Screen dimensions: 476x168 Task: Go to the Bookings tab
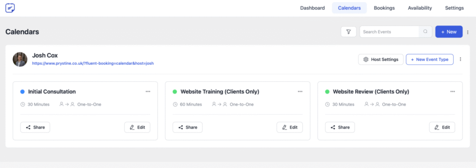(384, 8)
